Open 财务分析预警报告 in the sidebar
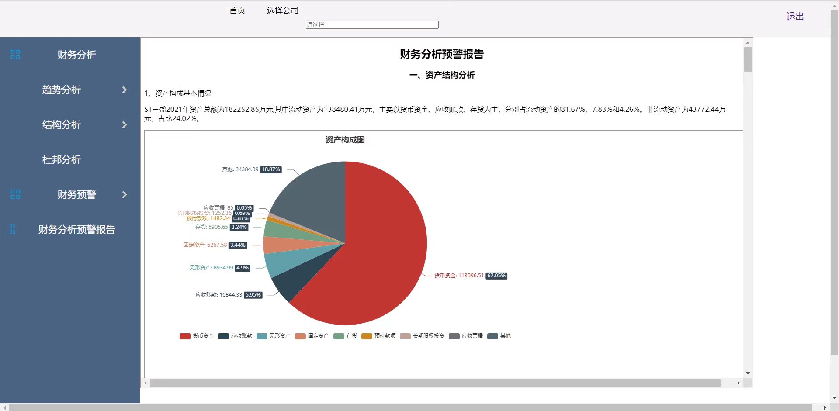This screenshot has height=411, width=839. coord(76,229)
